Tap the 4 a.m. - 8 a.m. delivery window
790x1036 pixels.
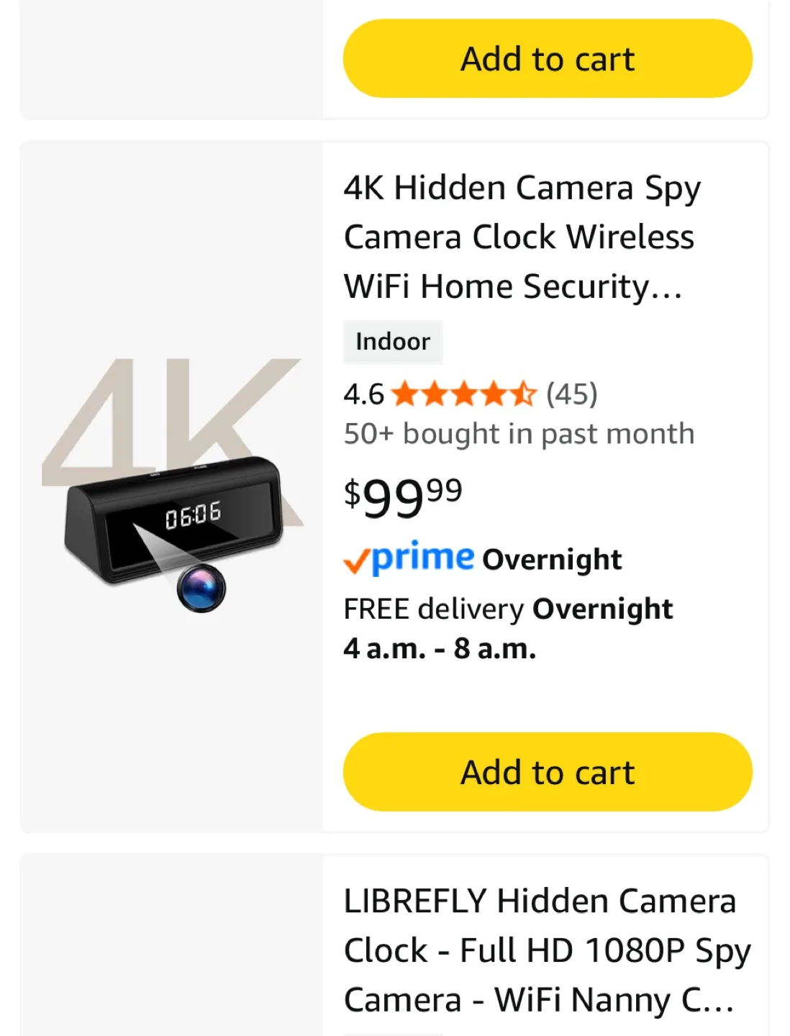440,649
